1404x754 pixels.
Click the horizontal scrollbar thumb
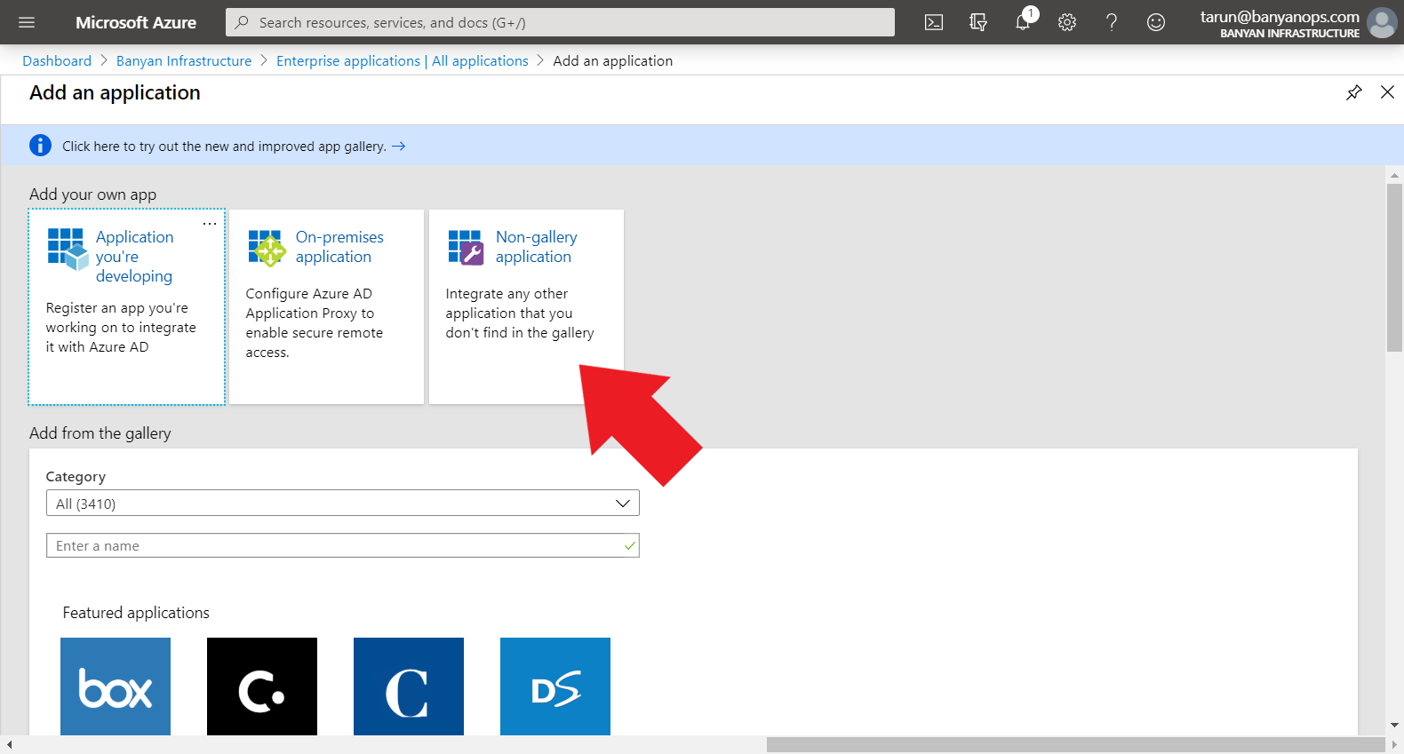click(x=1076, y=744)
